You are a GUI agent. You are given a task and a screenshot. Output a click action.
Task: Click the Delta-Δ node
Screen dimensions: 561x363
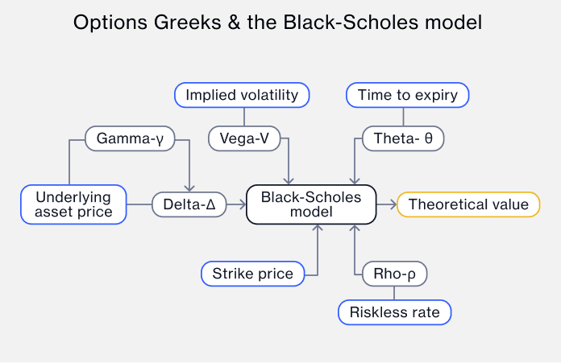(189, 204)
